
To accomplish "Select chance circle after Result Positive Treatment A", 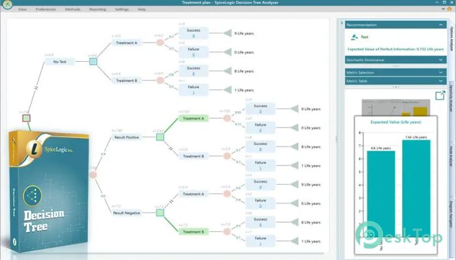I will (227, 118).
